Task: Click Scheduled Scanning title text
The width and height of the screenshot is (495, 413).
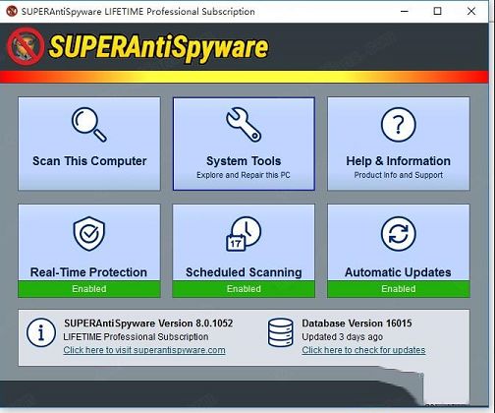Action: coord(244,272)
